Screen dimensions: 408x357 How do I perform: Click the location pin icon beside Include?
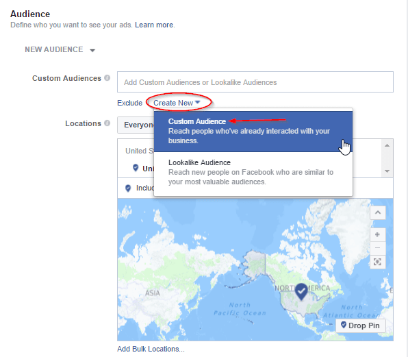pyautogui.click(x=128, y=188)
